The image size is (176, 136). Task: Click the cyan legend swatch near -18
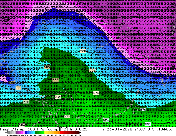34,132
